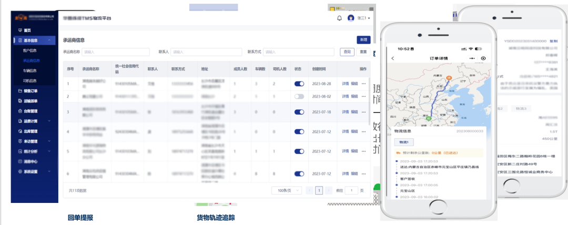Toggle status switch in row number 4

[299, 131]
